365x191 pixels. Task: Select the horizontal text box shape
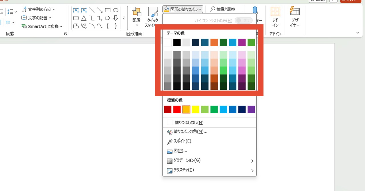point(76,10)
